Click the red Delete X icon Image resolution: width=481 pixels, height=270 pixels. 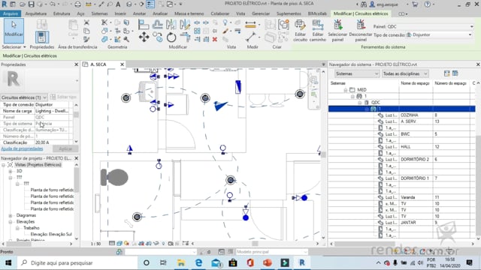coord(215,39)
